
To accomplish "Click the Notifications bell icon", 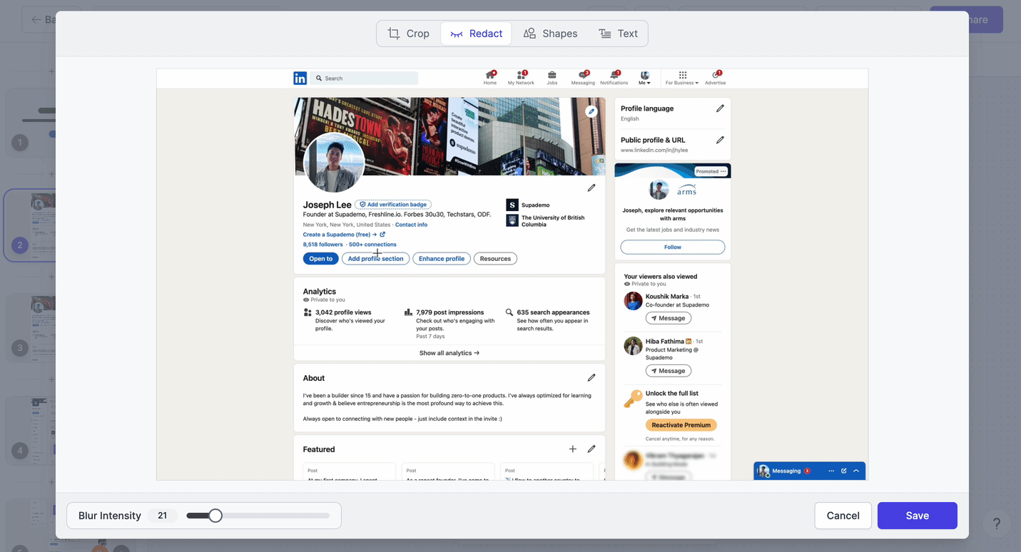I will (x=614, y=78).
